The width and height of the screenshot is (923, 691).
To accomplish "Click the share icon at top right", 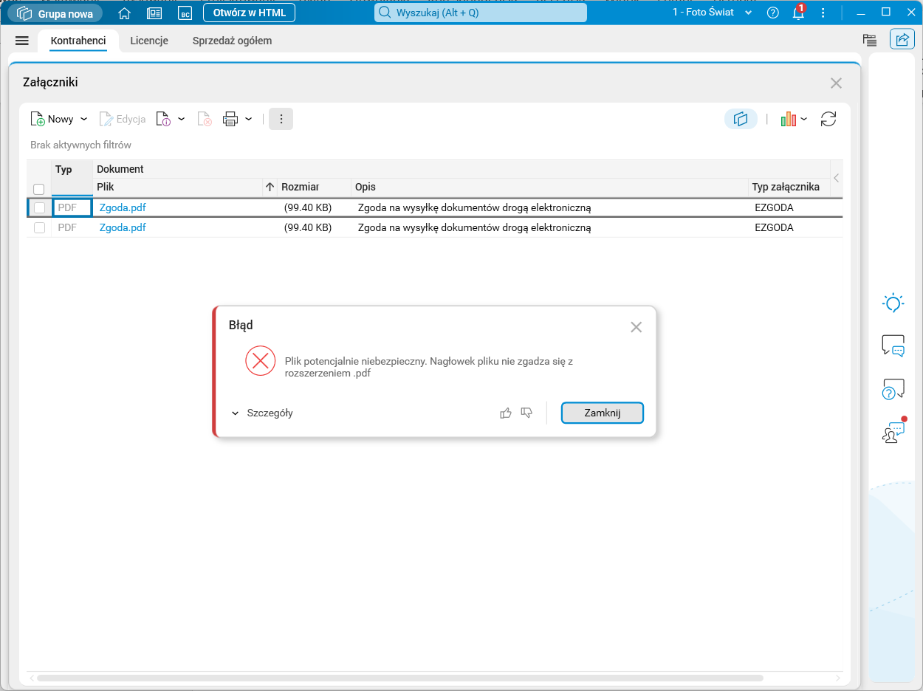I will pos(902,40).
